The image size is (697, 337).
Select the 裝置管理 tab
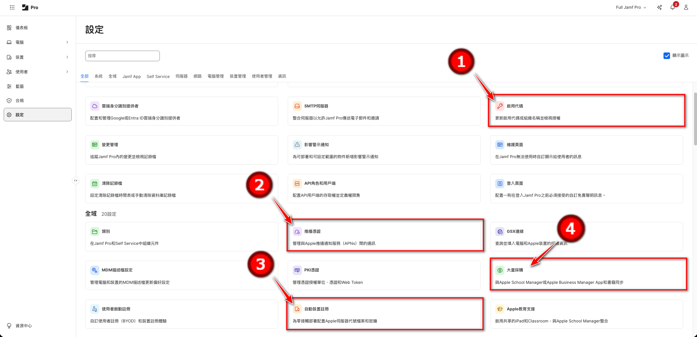pos(237,77)
